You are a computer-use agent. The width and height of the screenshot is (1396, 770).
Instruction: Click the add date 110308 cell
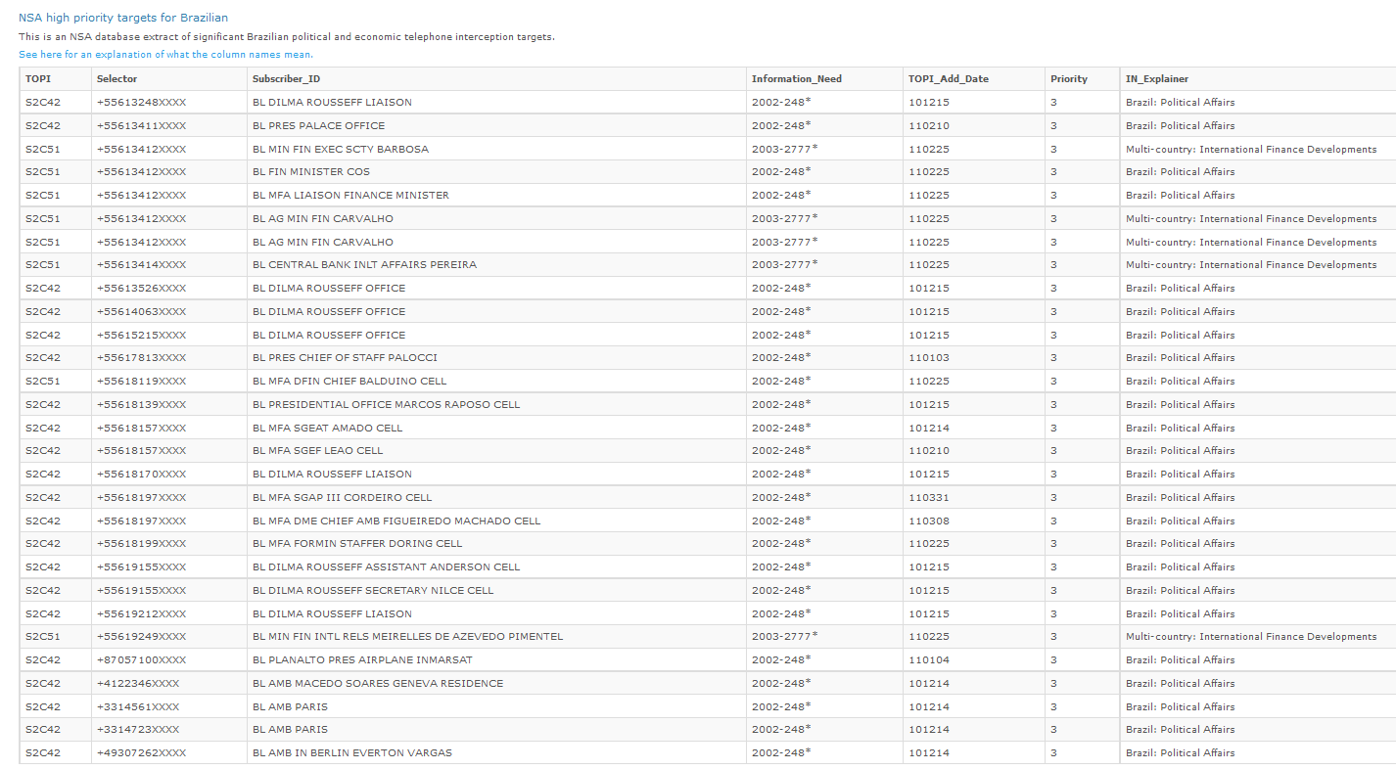pos(973,521)
